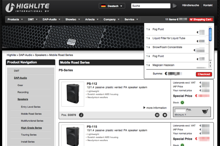The height and width of the screenshot is (146, 220).
Task: Click the cart list scroll up arrow
Action: (x=210, y=63)
